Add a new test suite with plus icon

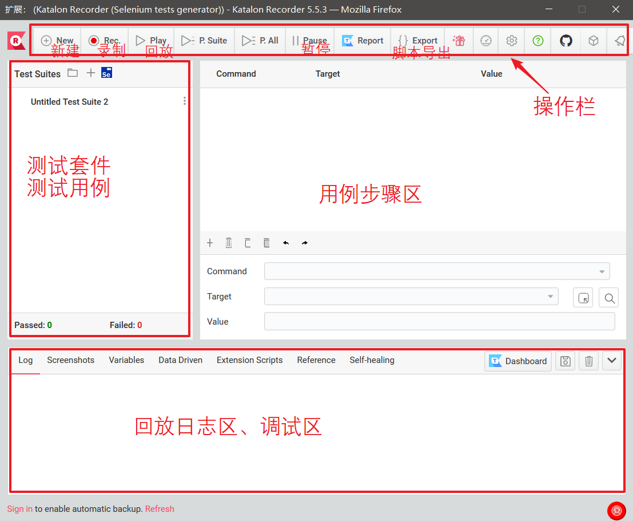pos(91,73)
